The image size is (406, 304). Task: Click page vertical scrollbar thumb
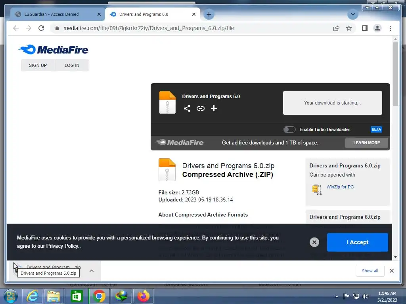[x=395, y=74]
